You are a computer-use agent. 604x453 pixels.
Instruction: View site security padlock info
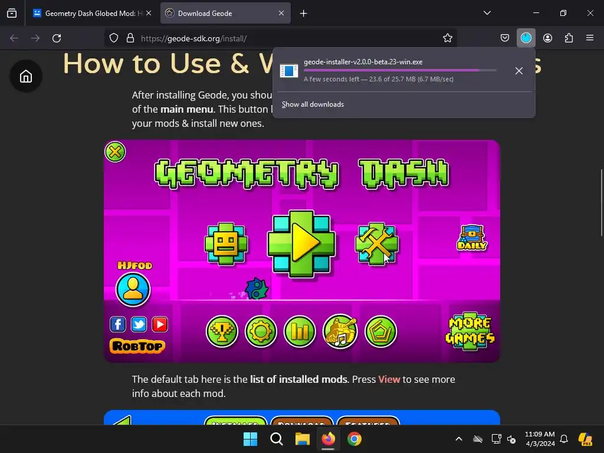coord(130,38)
